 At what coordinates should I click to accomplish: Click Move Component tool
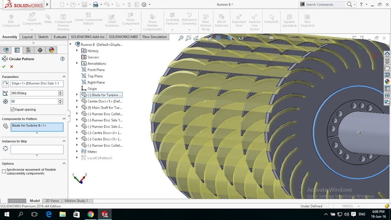(130, 20)
